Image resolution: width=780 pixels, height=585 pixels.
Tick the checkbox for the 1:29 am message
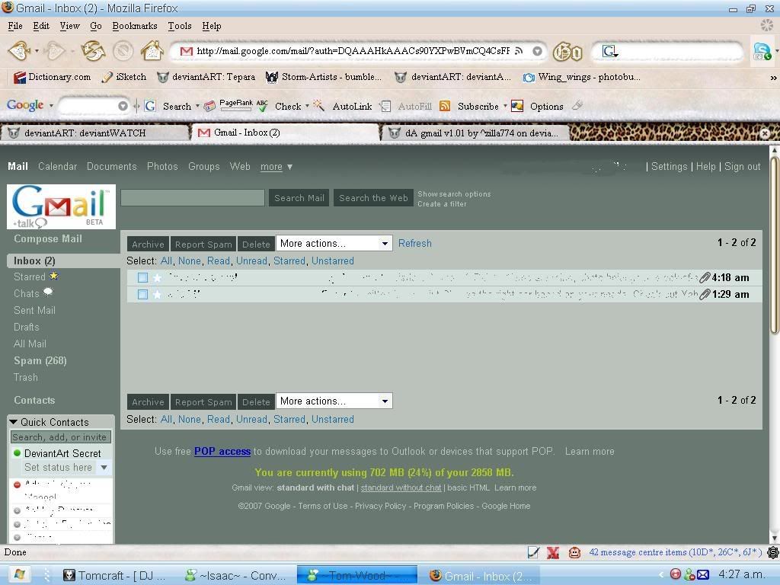142,295
